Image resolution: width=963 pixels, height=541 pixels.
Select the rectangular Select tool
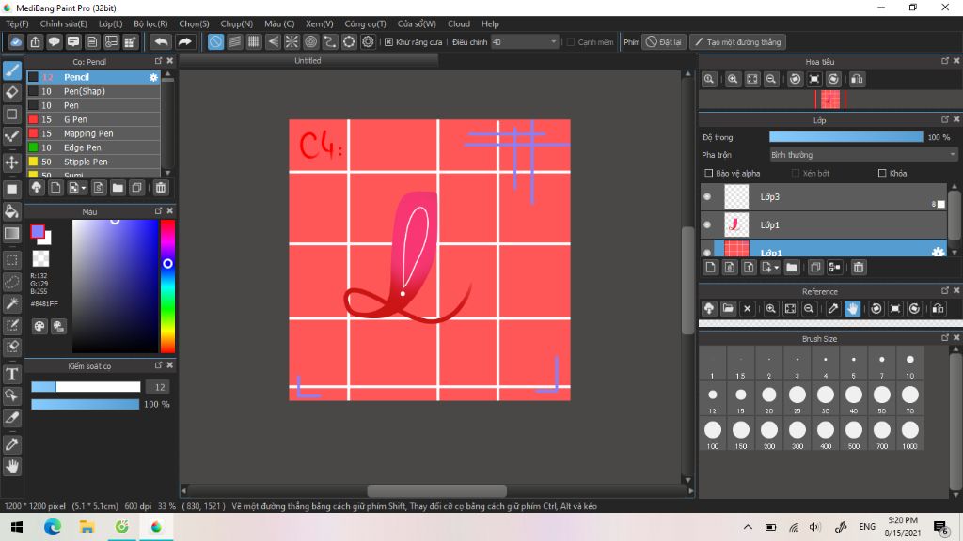11,260
